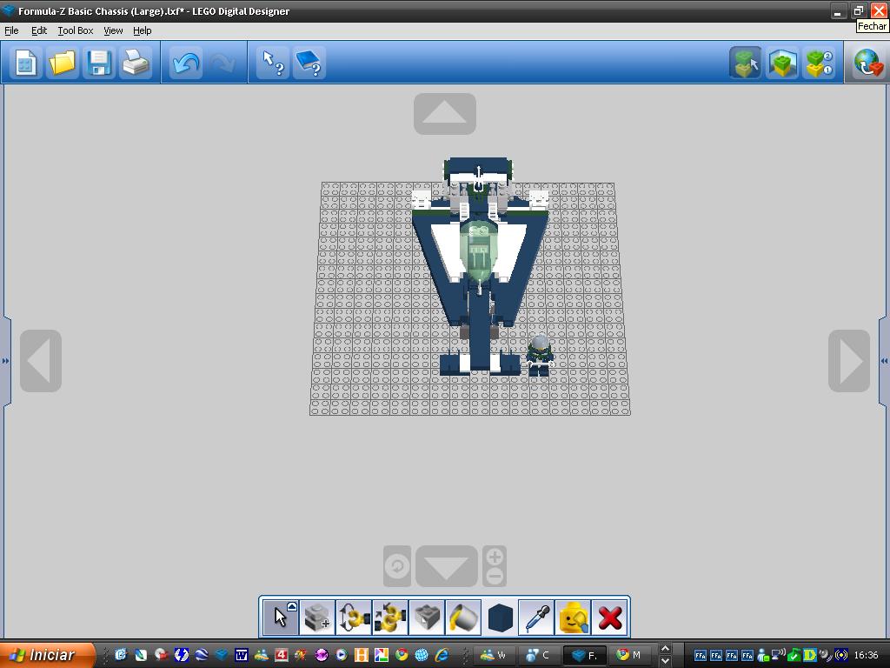Screen dimensions: 890x668
Task: Select the Flex tool brick icon
Action: 426,618
